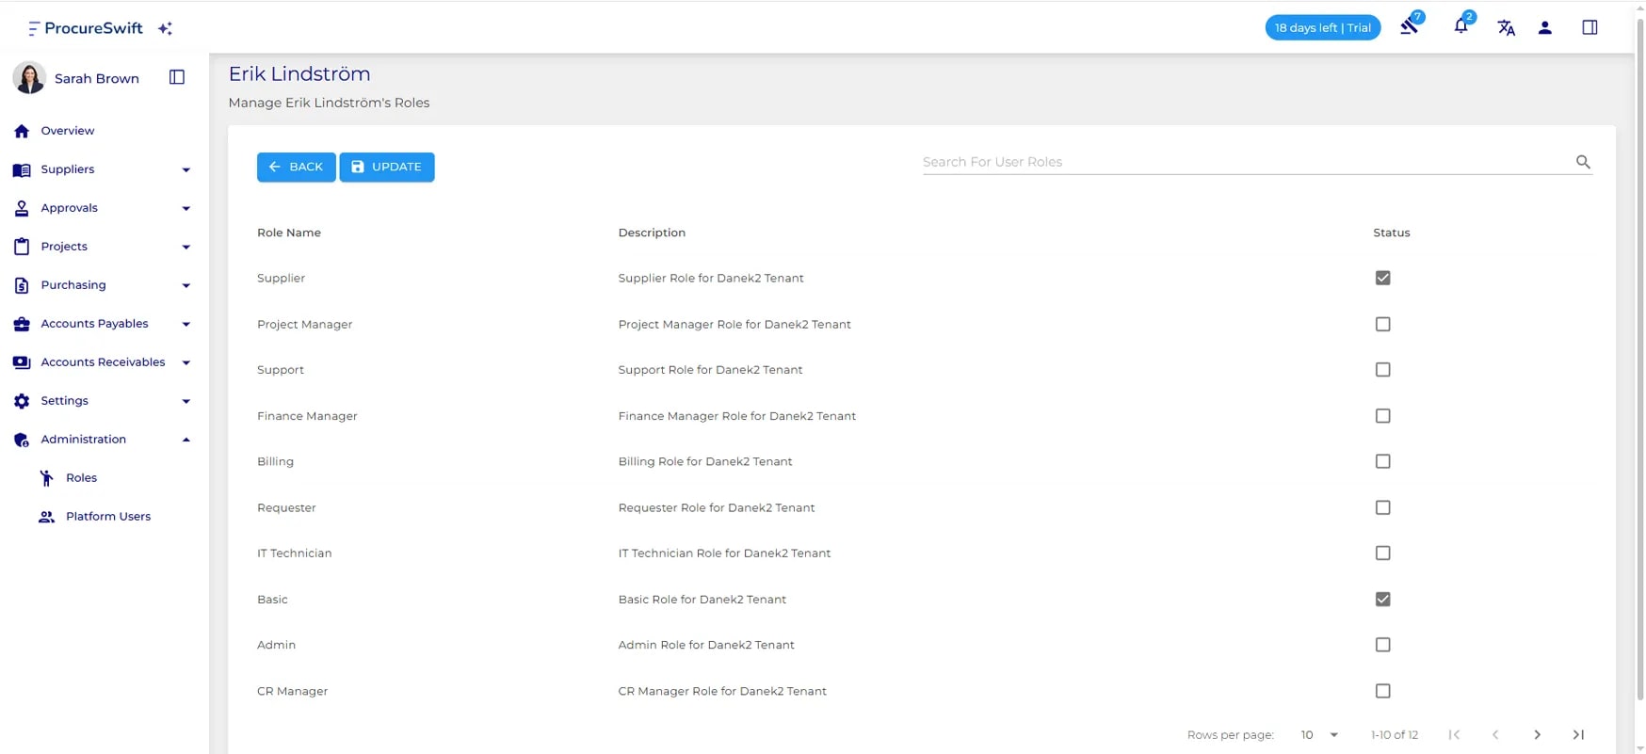
Task: Click the page vertical scrollbar
Action: (x=1639, y=358)
